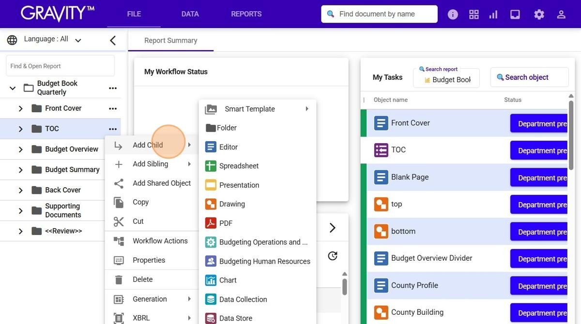Expand Front Cover folder
581x324 pixels.
[20, 109]
